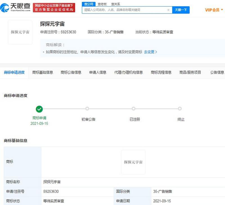Click the 商标基础信息 section heading

click(x=16, y=140)
